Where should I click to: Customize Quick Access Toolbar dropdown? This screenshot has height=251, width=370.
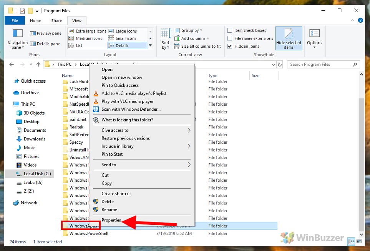(x=37, y=11)
